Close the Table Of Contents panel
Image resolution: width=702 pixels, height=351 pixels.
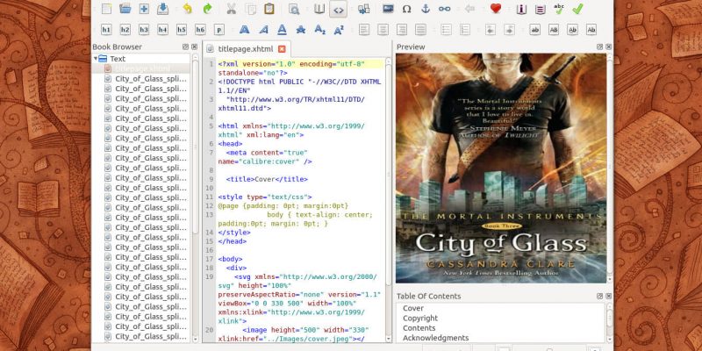[609, 296]
